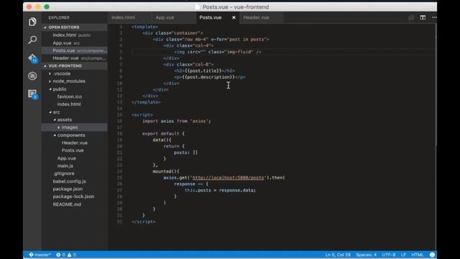Image resolution: width=460 pixels, height=259 pixels.
Task: Switch to the index.html tab
Action: (129, 17)
